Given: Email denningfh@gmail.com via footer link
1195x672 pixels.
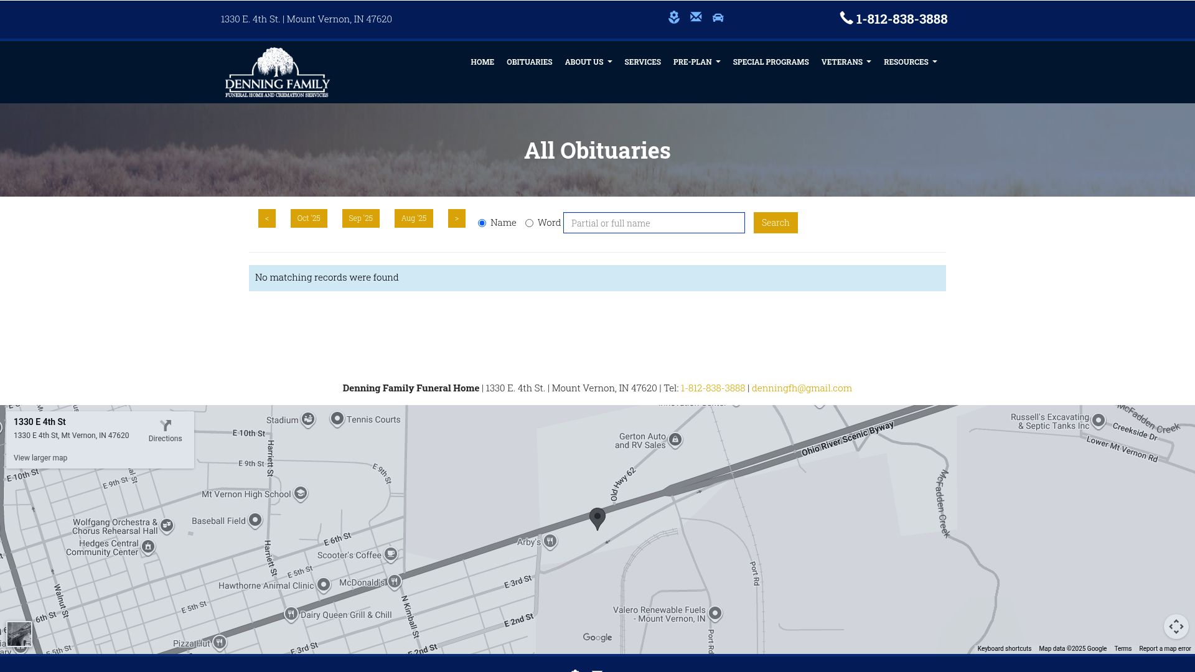Looking at the screenshot, I should point(801,388).
